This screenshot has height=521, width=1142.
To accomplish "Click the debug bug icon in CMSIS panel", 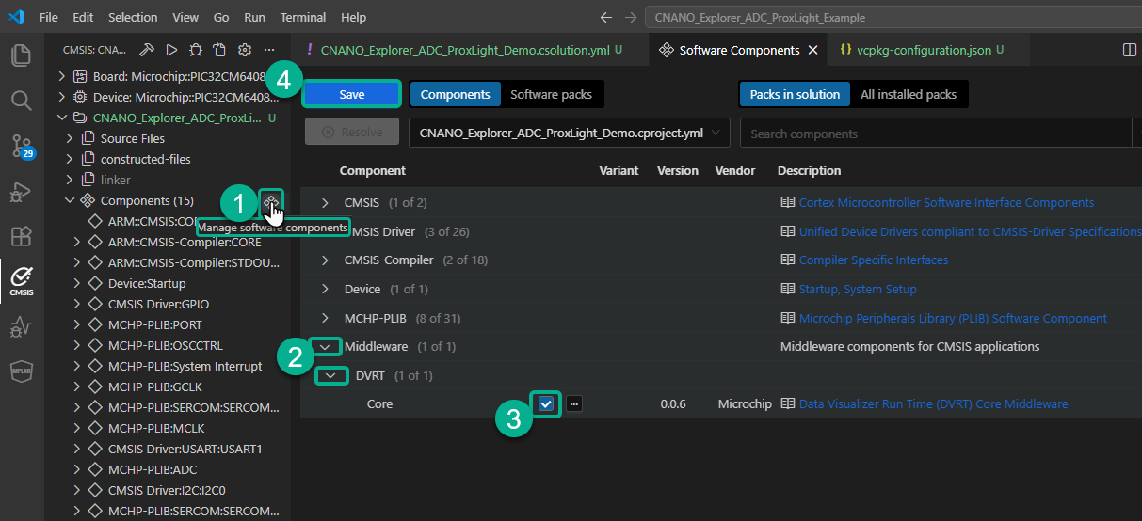I will pyautogui.click(x=196, y=50).
